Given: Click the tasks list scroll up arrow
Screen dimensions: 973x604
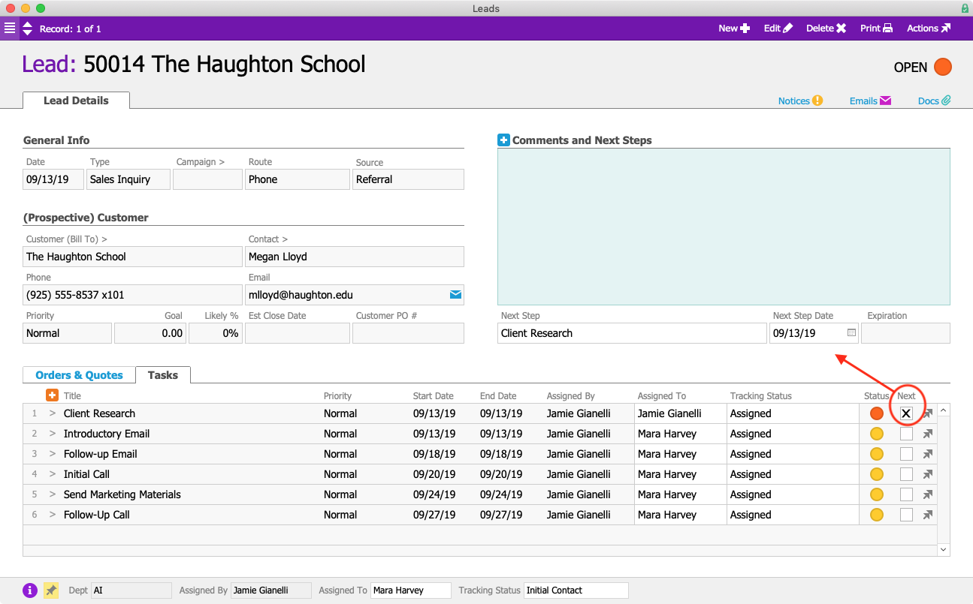Looking at the screenshot, I should 944,410.
